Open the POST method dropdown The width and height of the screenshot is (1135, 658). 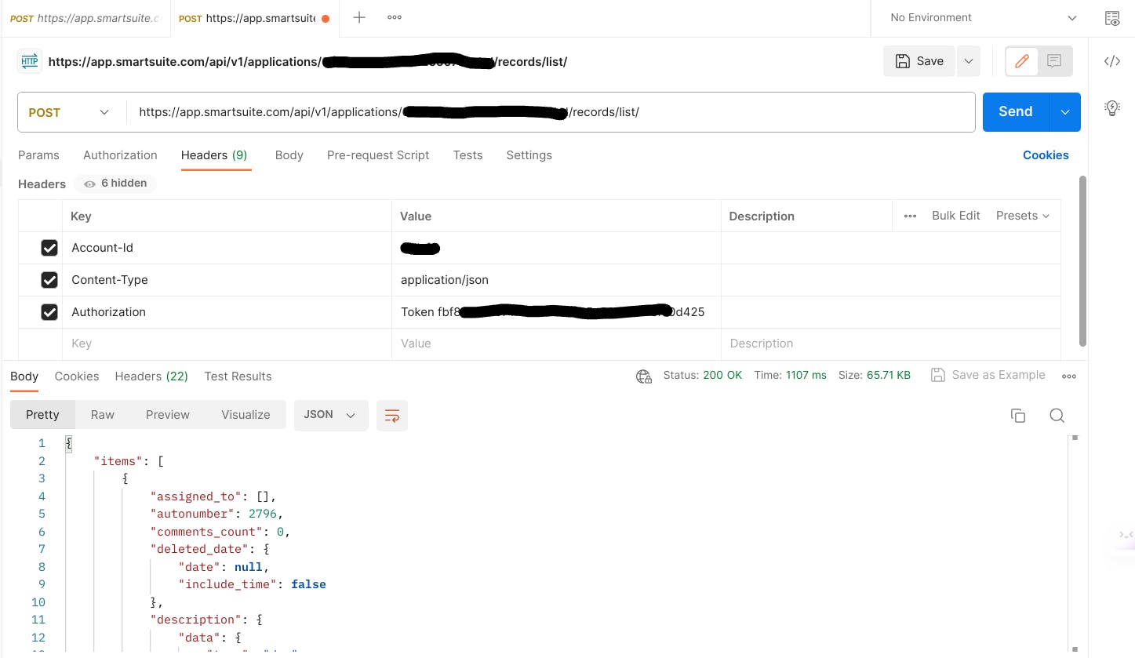(69, 112)
